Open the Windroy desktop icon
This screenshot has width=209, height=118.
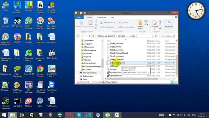pos(29,6)
